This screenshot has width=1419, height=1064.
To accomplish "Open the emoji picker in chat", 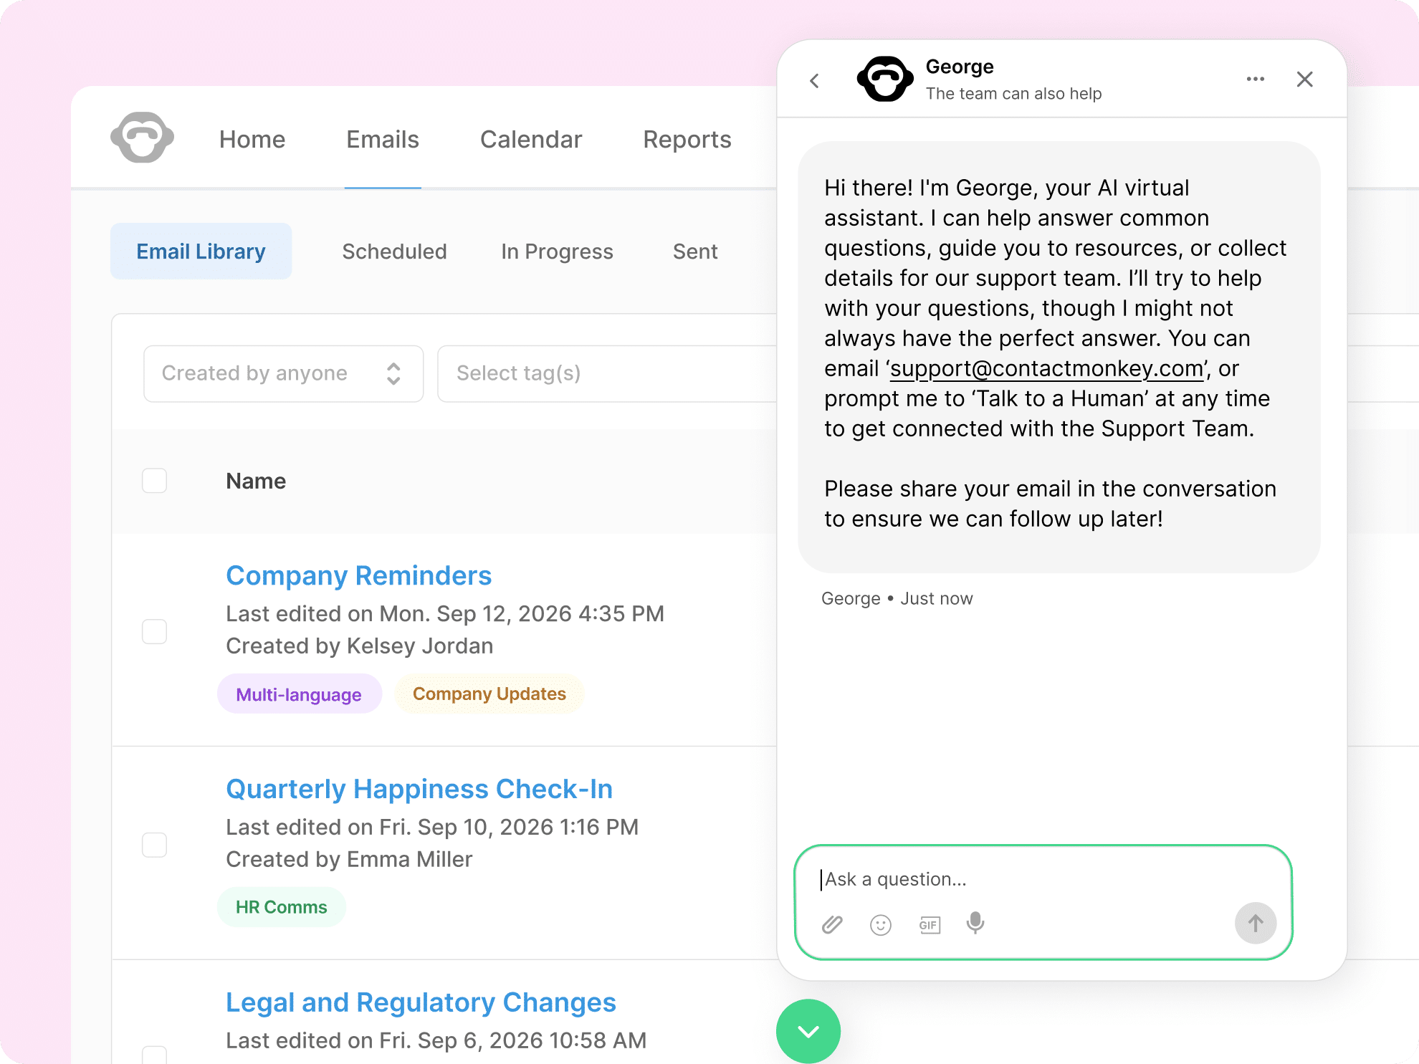I will 880,925.
